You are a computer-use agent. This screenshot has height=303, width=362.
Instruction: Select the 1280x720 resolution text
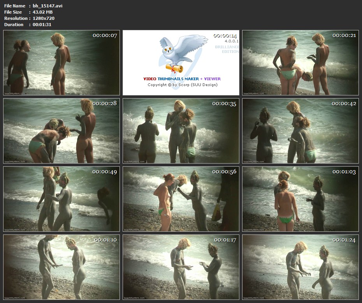pos(43,18)
